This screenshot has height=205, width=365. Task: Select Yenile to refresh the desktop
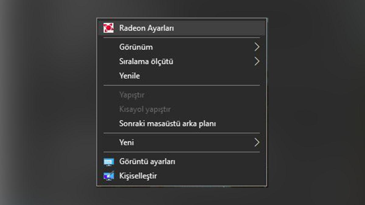coord(130,76)
